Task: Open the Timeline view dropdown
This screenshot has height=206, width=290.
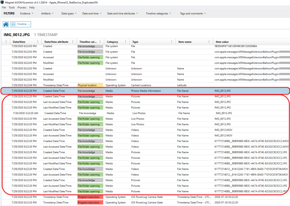Action: [21, 24]
